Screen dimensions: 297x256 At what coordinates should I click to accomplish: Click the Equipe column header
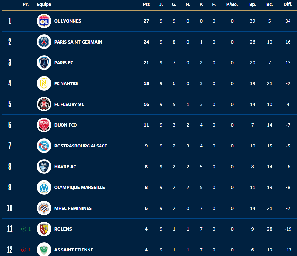click(x=44, y=4)
